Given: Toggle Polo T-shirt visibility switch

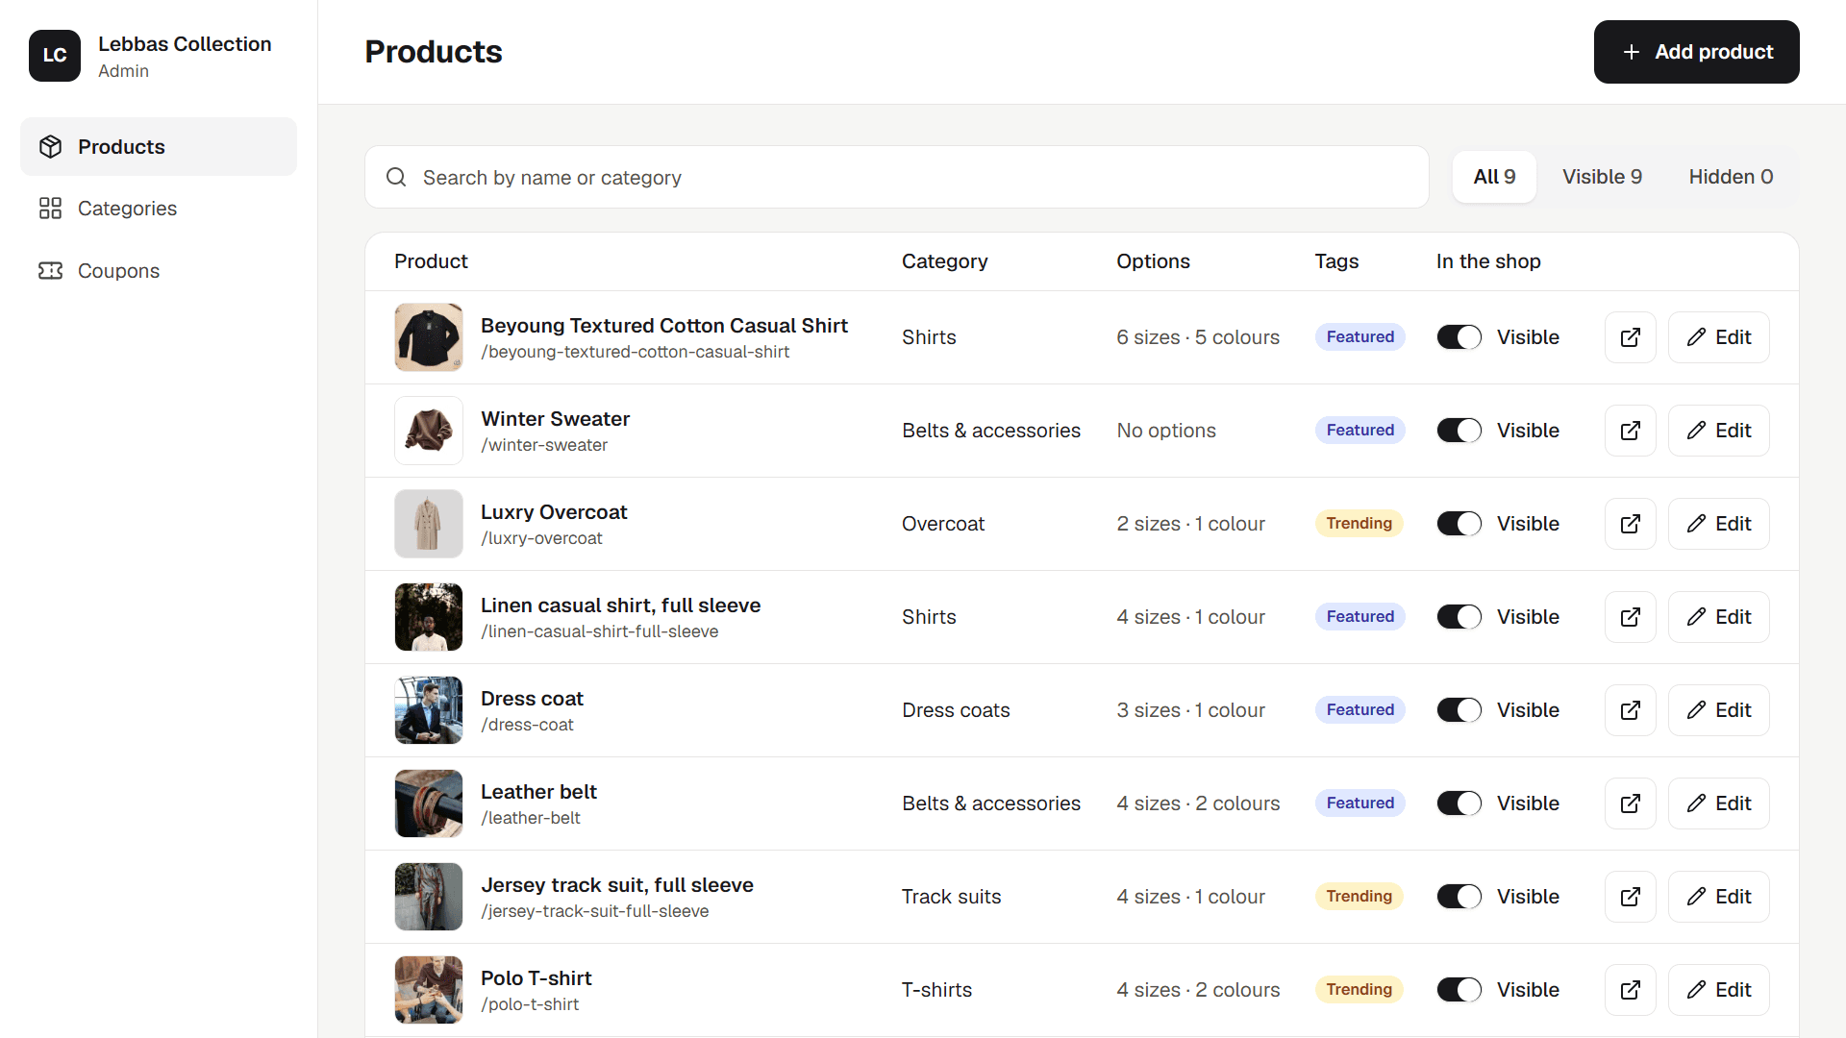Looking at the screenshot, I should (1459, 990).
